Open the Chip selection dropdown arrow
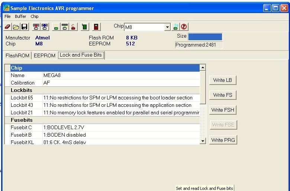This screenshot has width=290, height=191. (167, 27)
